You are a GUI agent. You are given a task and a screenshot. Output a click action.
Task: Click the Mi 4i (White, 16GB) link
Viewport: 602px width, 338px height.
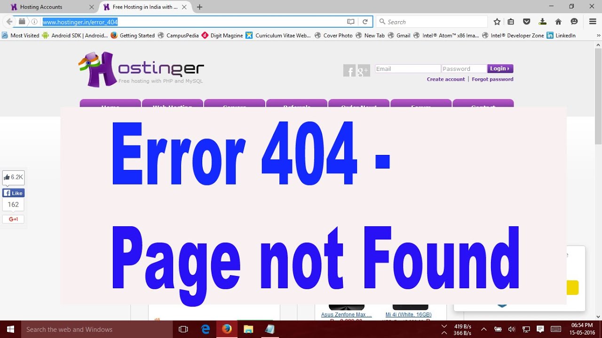(409, 315)
